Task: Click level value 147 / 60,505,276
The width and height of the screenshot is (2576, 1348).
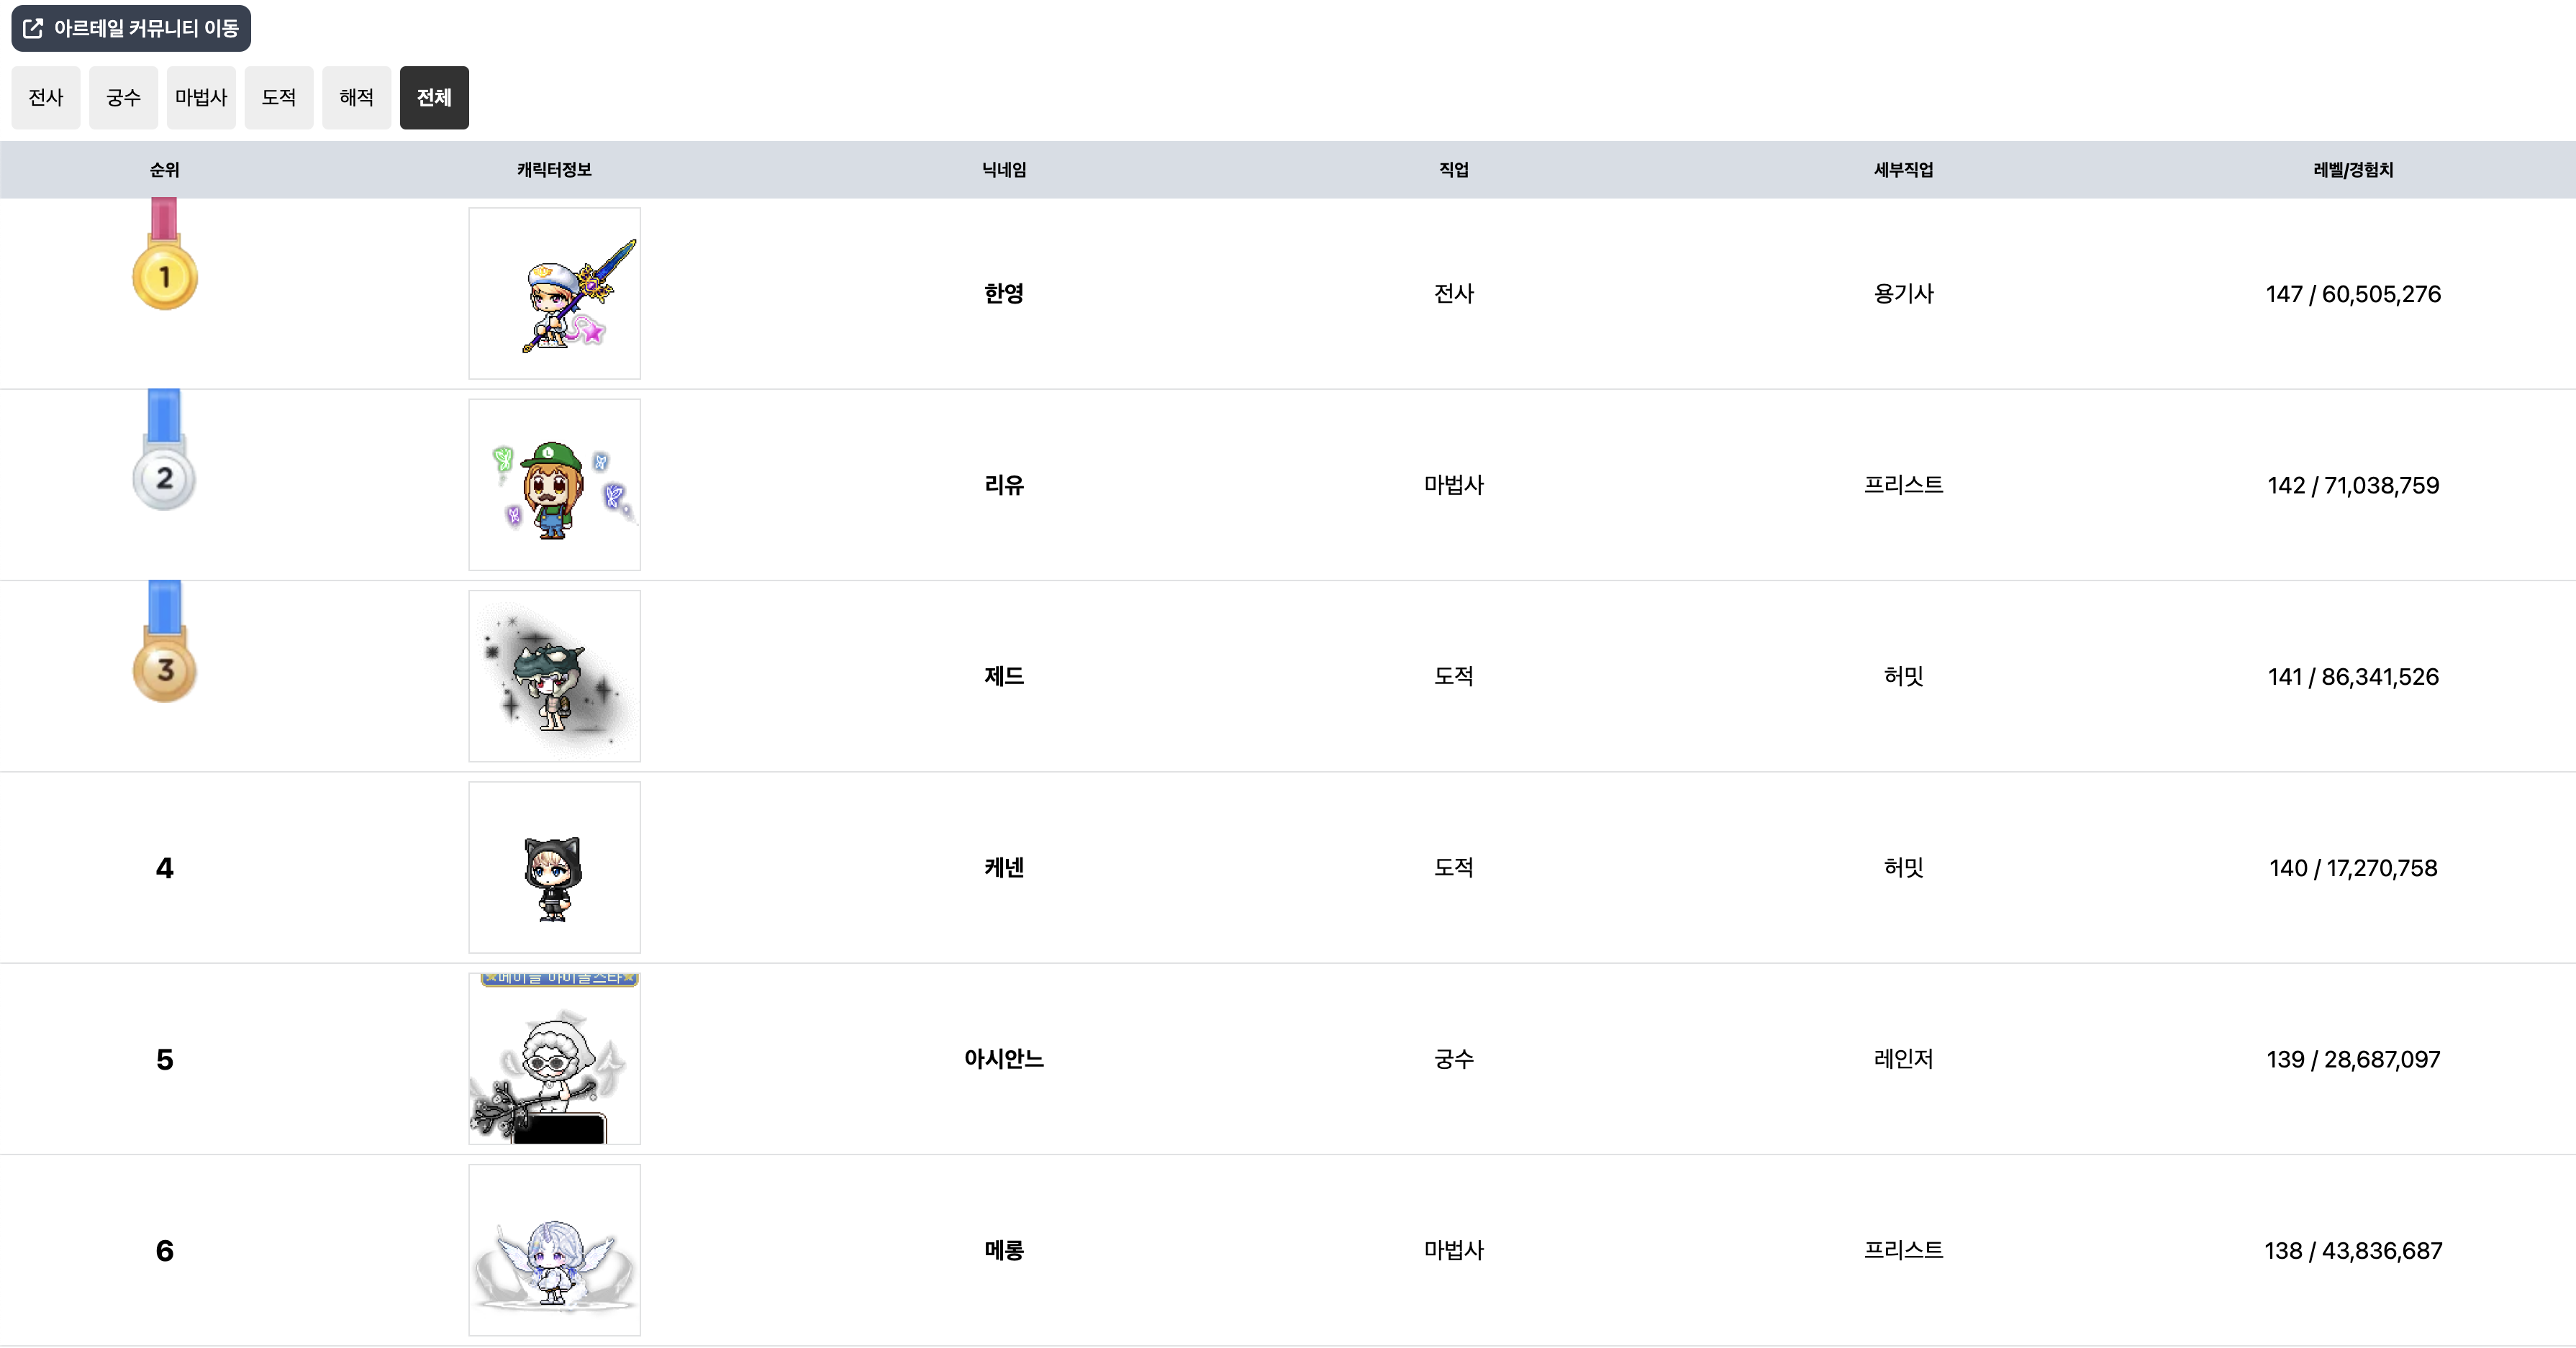Action: tap(2353, 294)
